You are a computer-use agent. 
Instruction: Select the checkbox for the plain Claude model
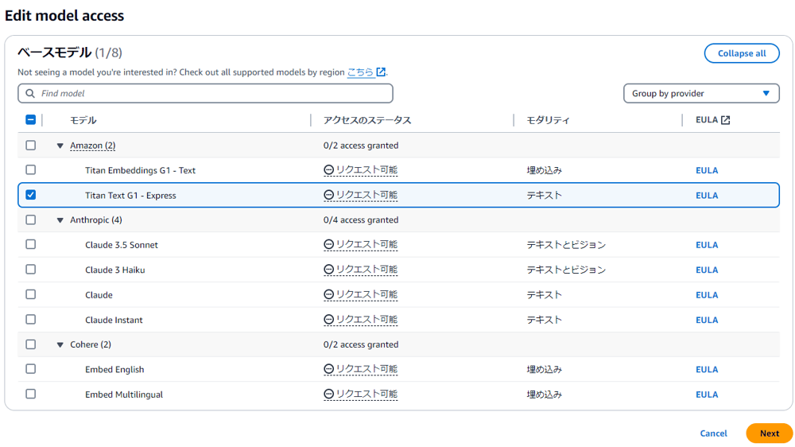[30, 294]
